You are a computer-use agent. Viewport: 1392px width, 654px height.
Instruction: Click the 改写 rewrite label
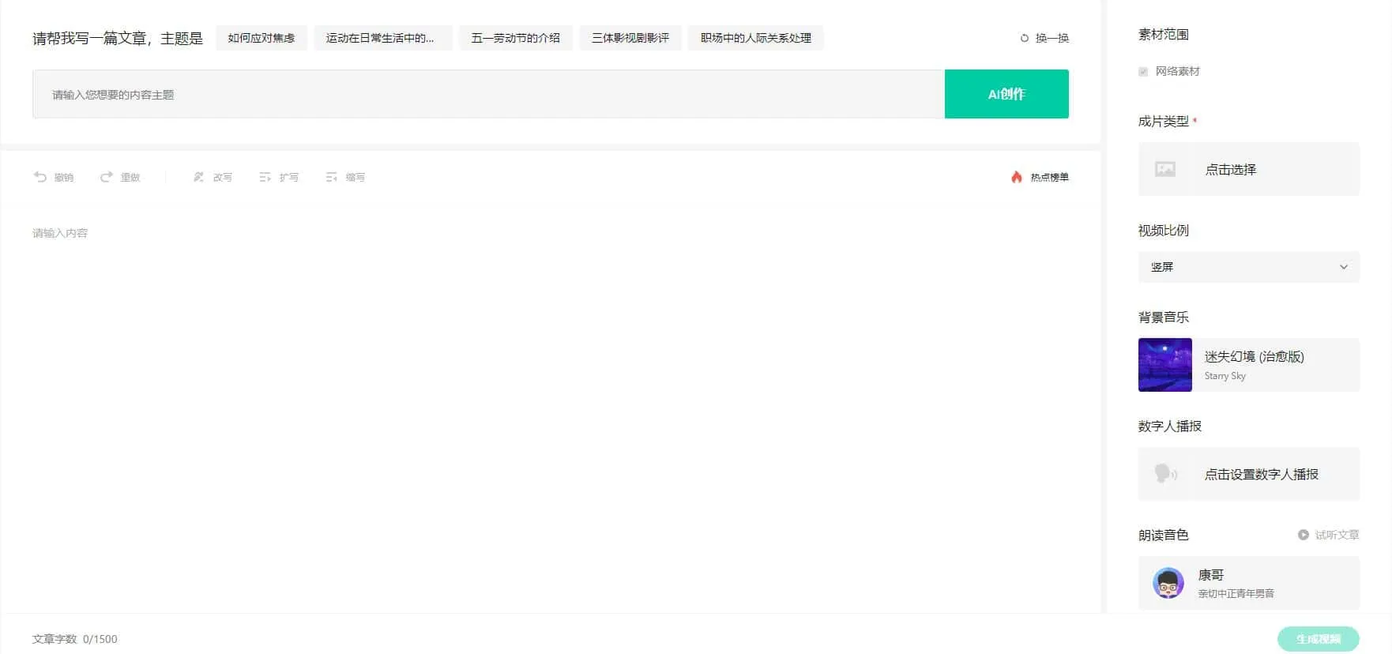click(223, 178)
